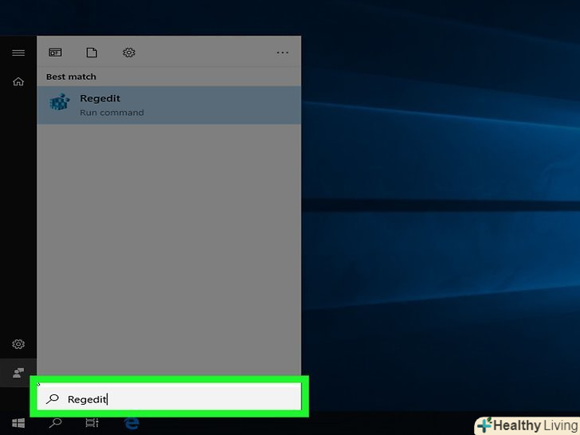Image resolution: width=580 pixels, height=435 pixels.
Task: Filter results by Apps icon
Action: [55, 53]
